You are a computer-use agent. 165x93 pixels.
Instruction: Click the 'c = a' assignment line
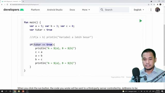39,52
